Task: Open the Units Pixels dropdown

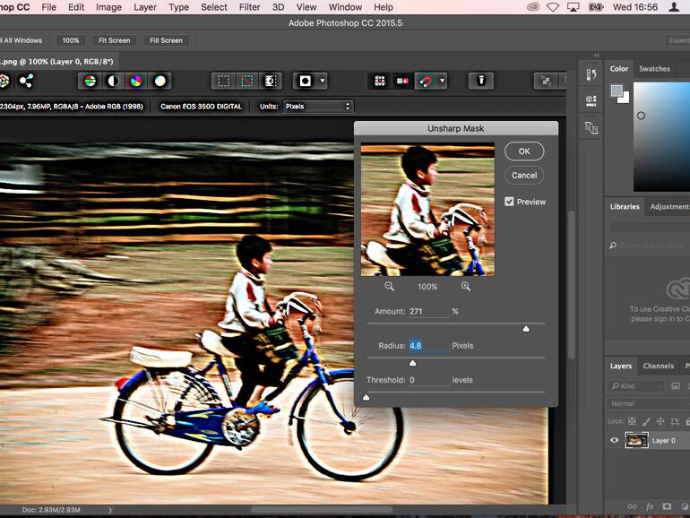Action: point(318,107)
